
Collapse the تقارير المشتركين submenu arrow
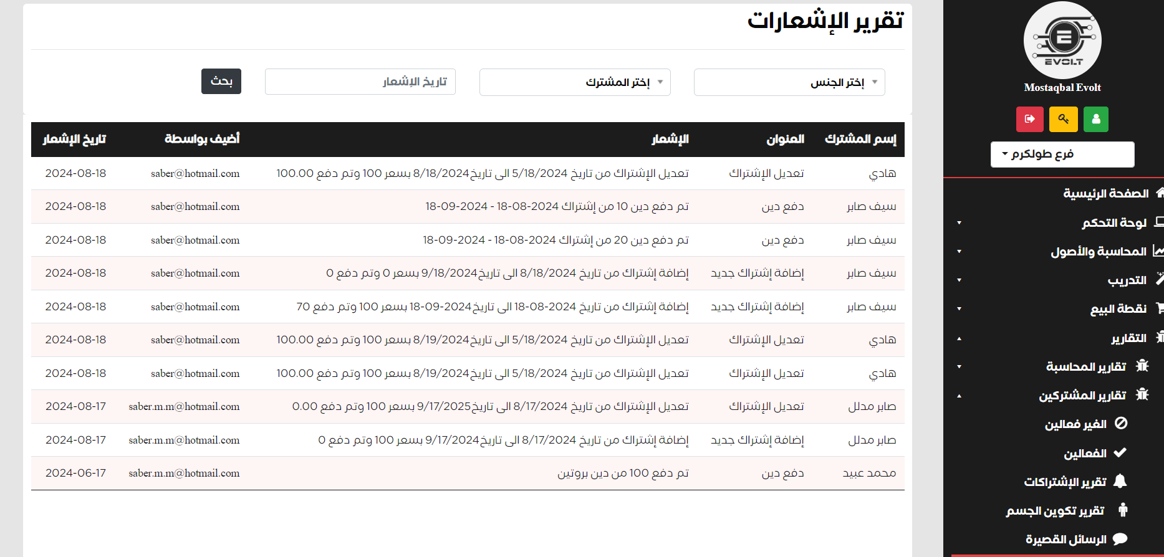point(959,396)
